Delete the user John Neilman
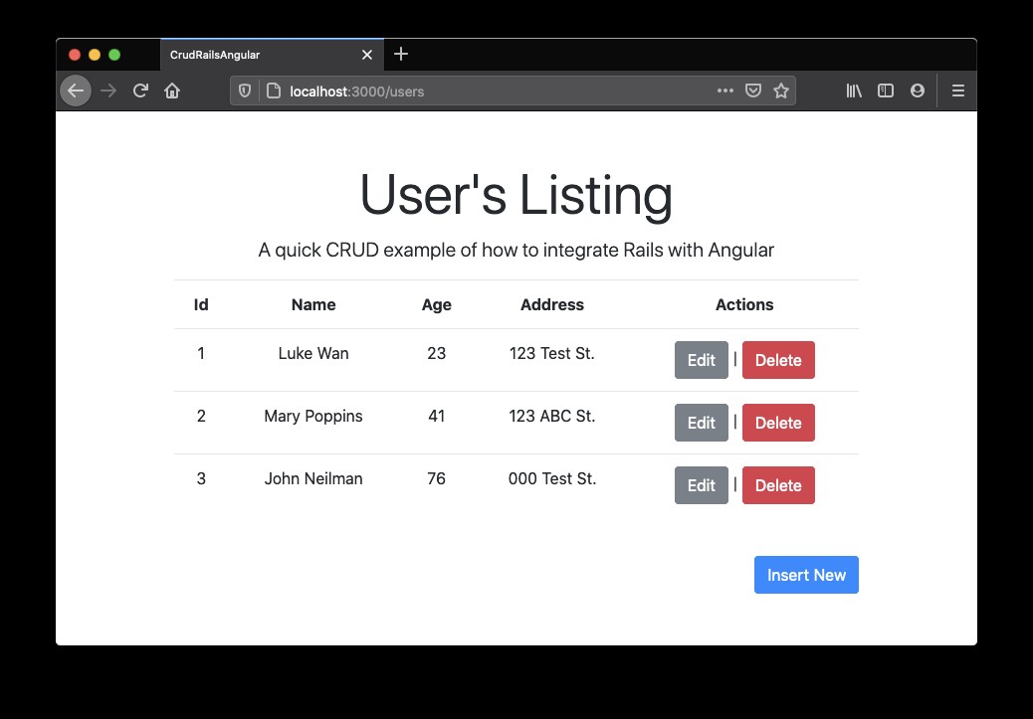 tap(778, 485)
